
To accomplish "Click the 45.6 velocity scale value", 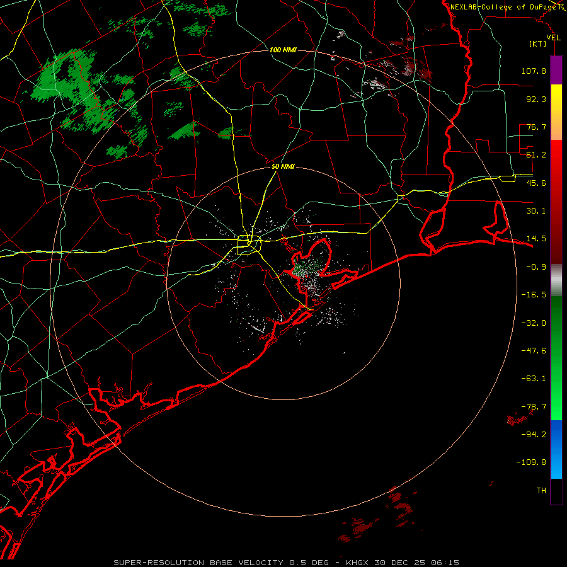I will (x=536, y=183).
